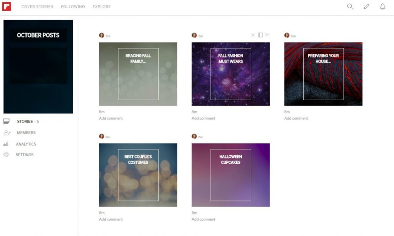Viewport: 394px width, 236px height.
Task: Open the Preparing Your House story thumbnail
Action: (x=323, y=74)
